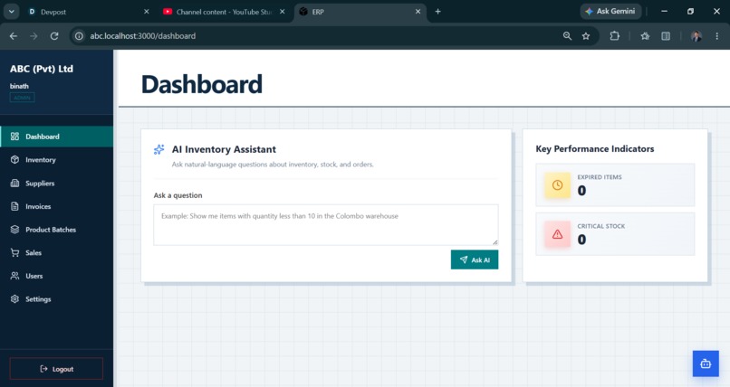Open the Chrome three-dot menu
730x387 pixels.
[x=717, y=36]
